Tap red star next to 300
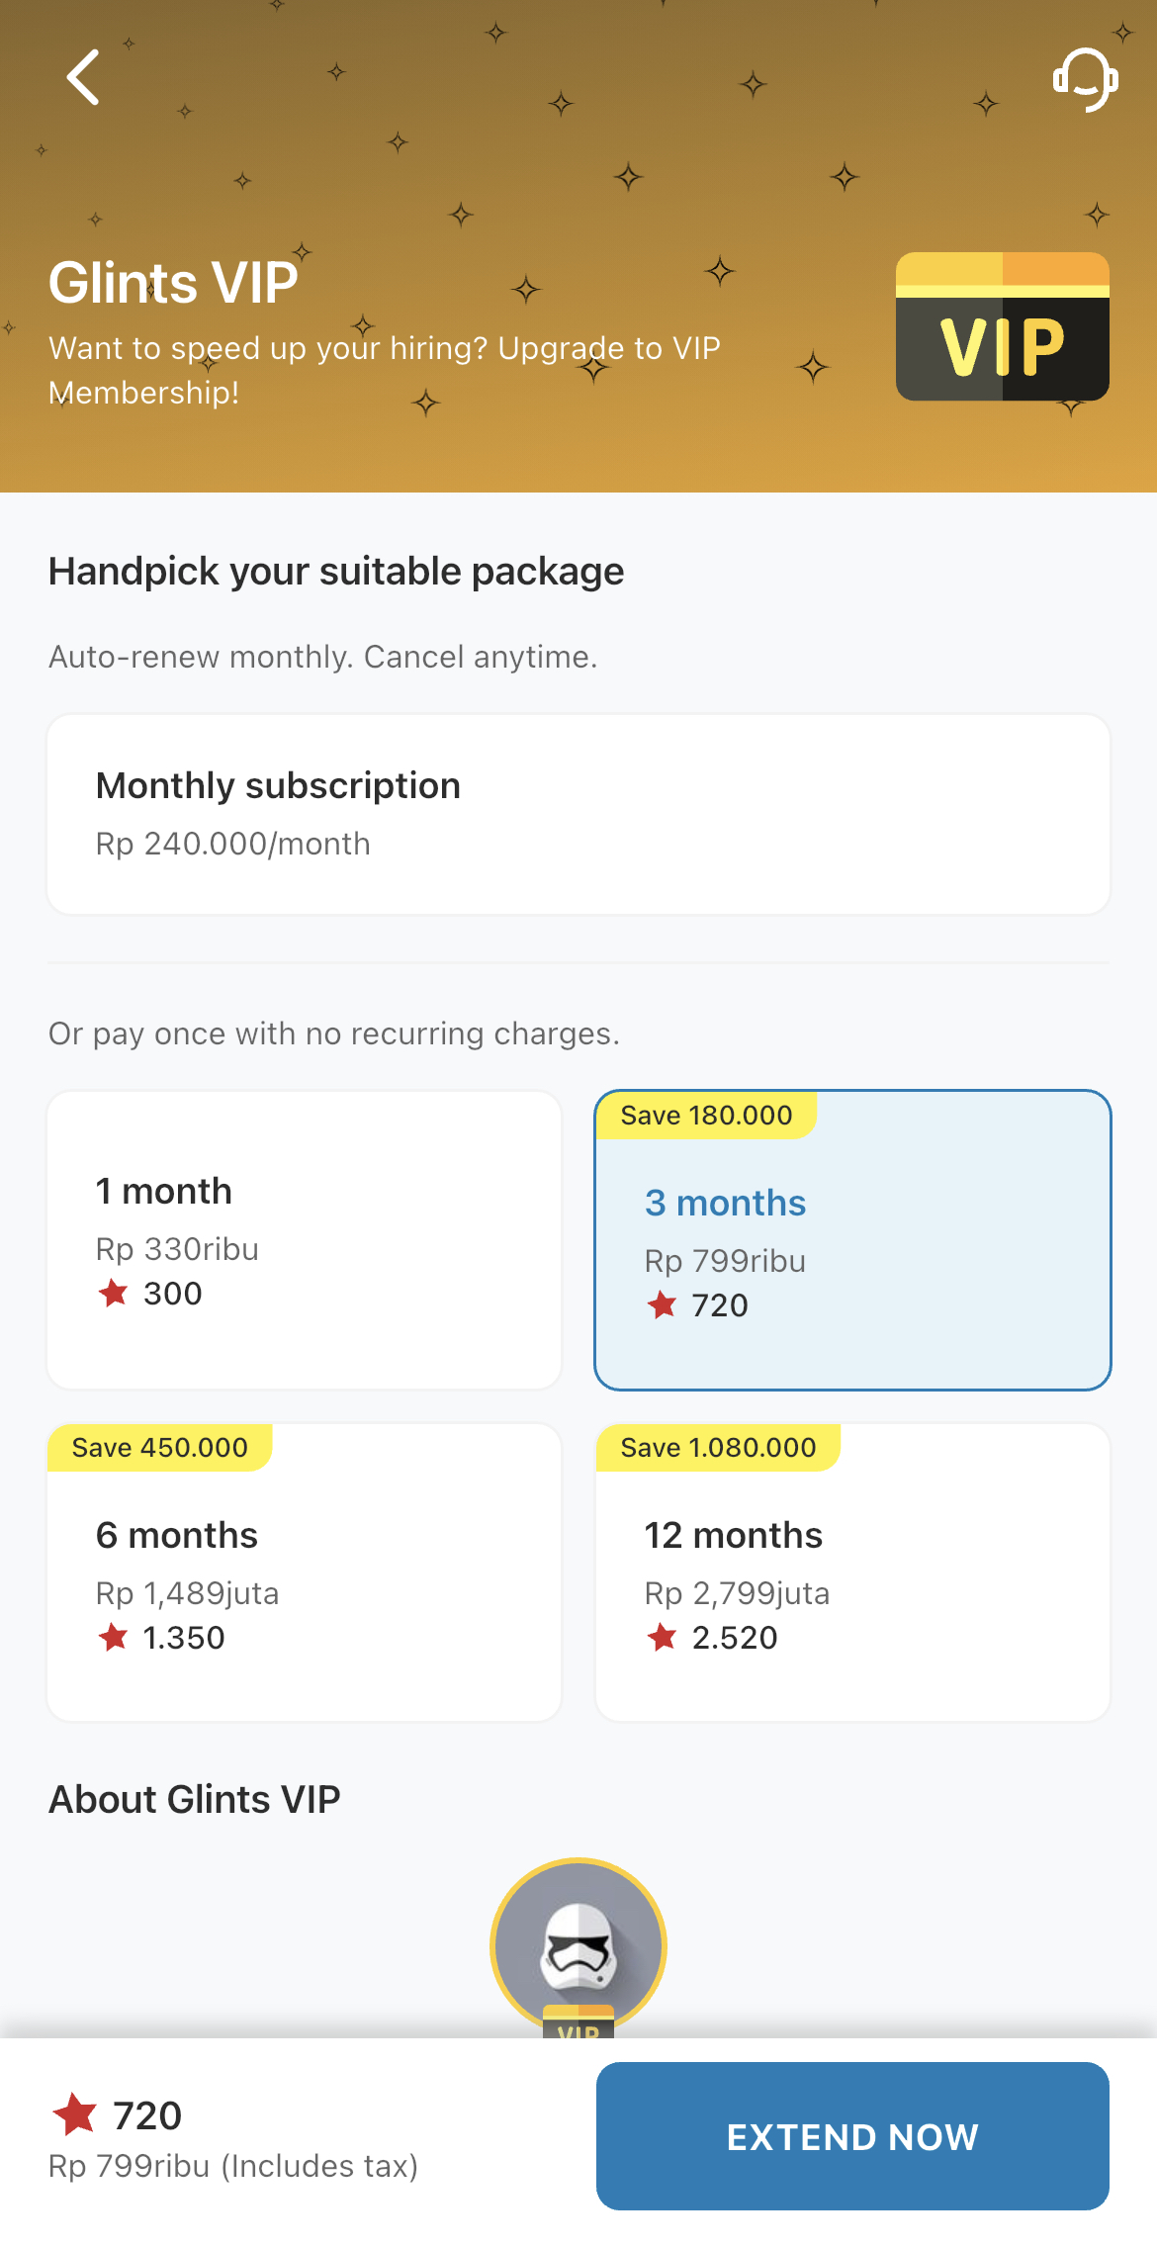 click(x=113, y=1293)
